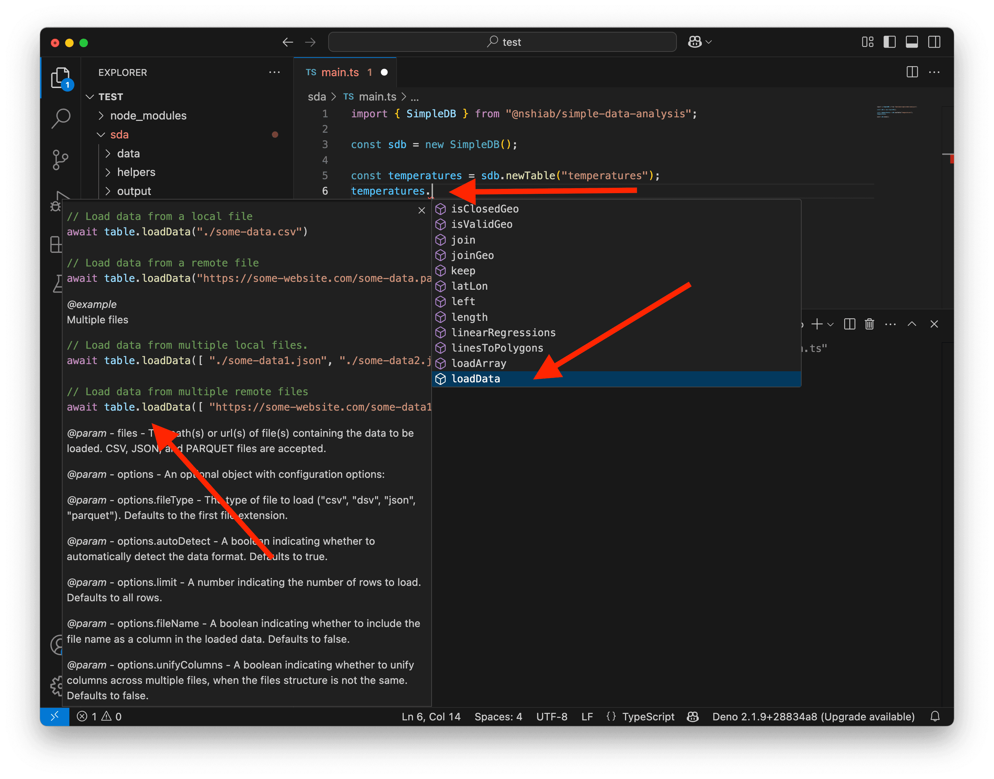Viewport: 994px width, 779px height.
Task: Click line number 3 in gutter
Action: click(x=325, y=144)
